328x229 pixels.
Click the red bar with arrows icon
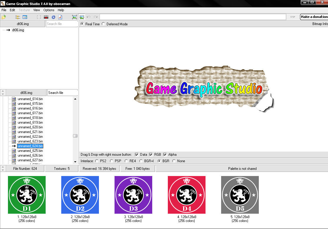pyautogui.click(x=46, y=17)
